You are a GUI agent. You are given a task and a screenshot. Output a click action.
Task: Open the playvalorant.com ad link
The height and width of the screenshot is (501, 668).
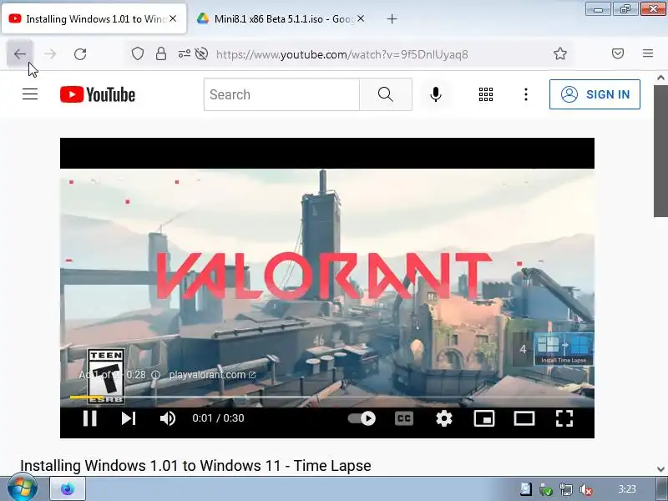click(x=212, y=375)
